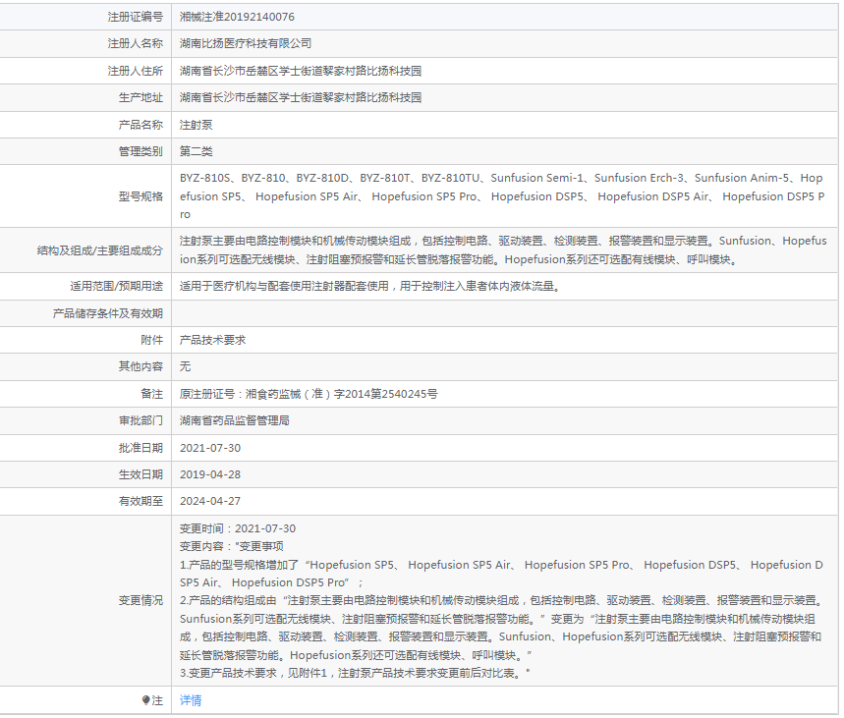Open the 详情 link in the 注 row
The image size is (844, 718).
[x=191, y=700]
